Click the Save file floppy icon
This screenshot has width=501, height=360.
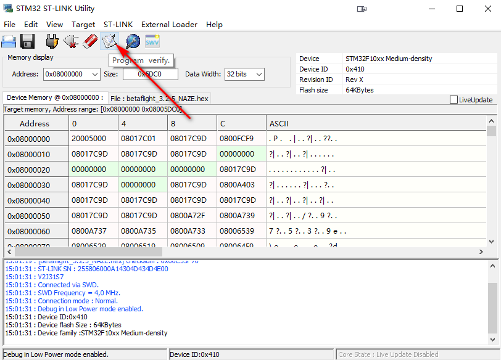click(x=27, y=41)
